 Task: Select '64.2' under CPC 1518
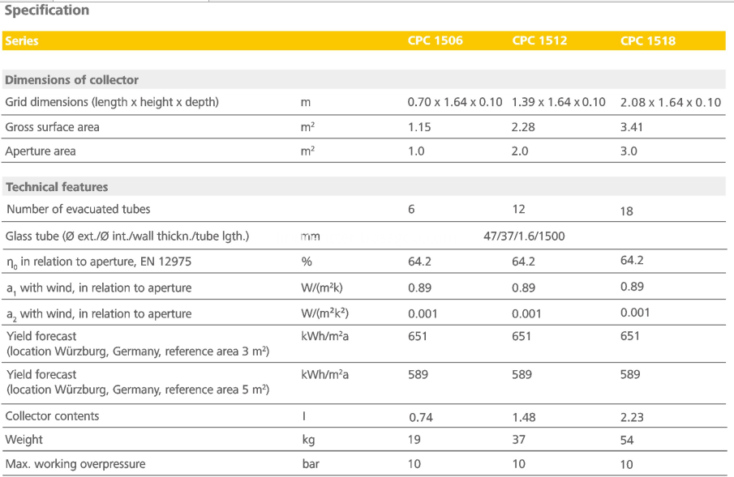point(632,260)
